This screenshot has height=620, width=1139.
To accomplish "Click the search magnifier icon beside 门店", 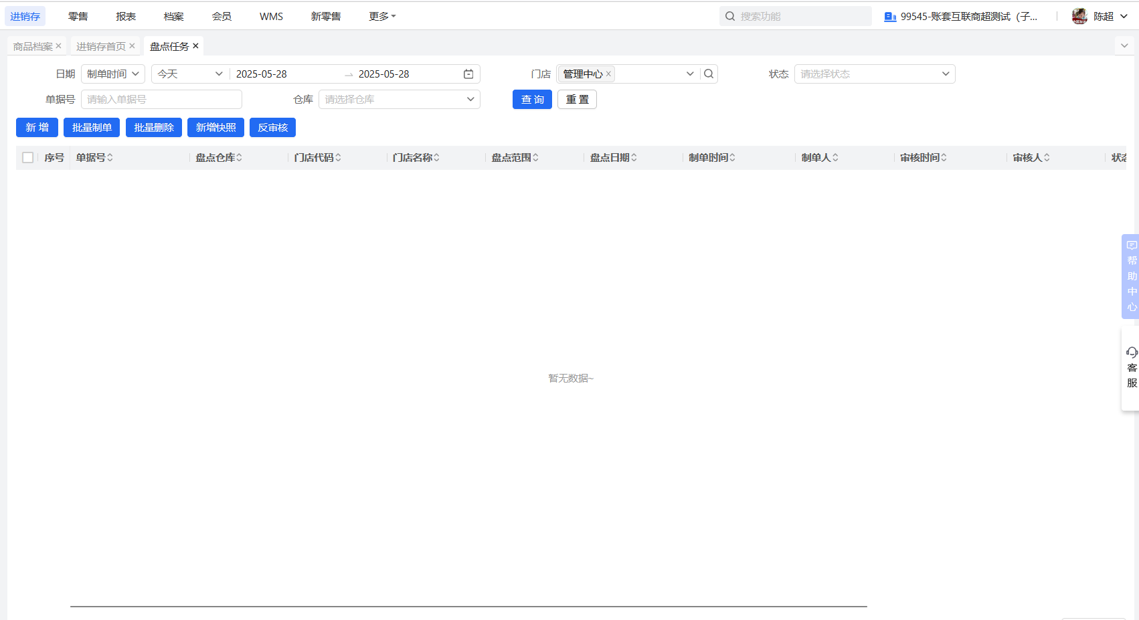I will (x=709, y=74).
